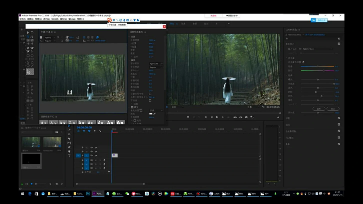Viewport: 363px width, 204px height.
Task: Open the Help menu in Premiere
Action: click(x=80, y=19)
